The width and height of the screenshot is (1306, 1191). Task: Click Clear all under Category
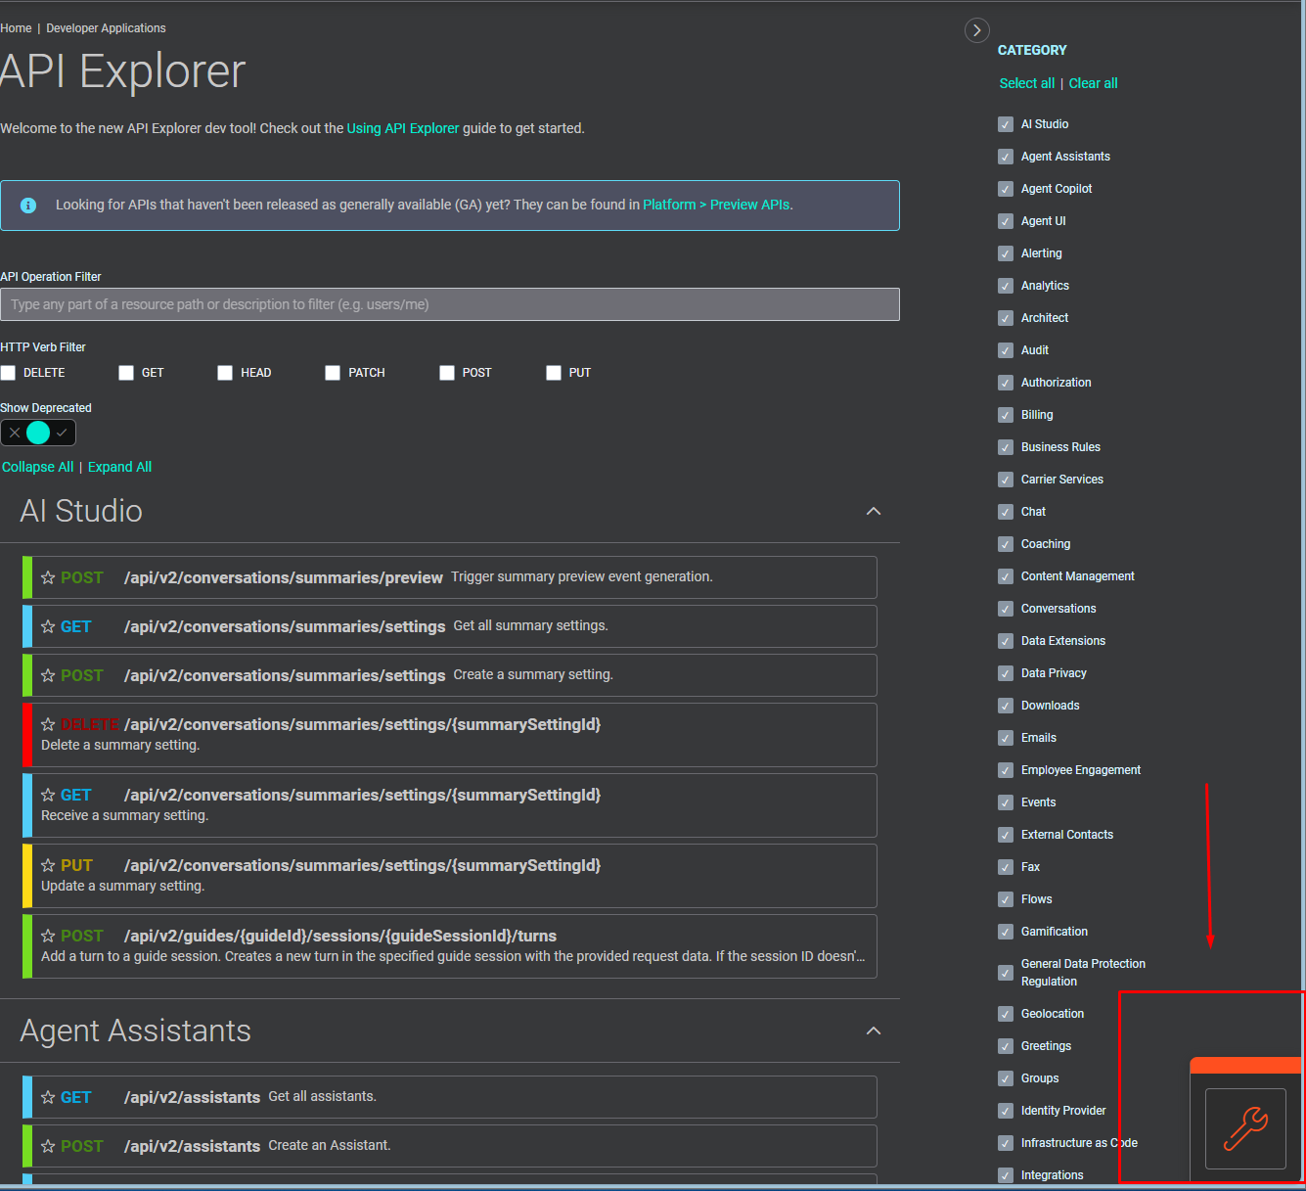[1093, 83]
